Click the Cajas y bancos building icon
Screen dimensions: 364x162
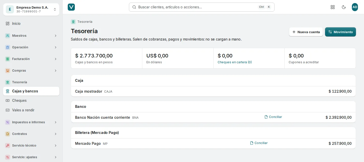(8, 91)
